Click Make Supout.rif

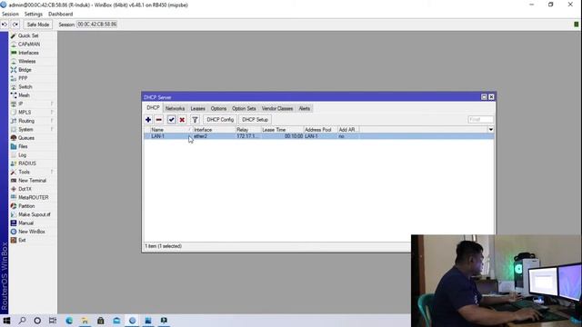coord(35,214)
